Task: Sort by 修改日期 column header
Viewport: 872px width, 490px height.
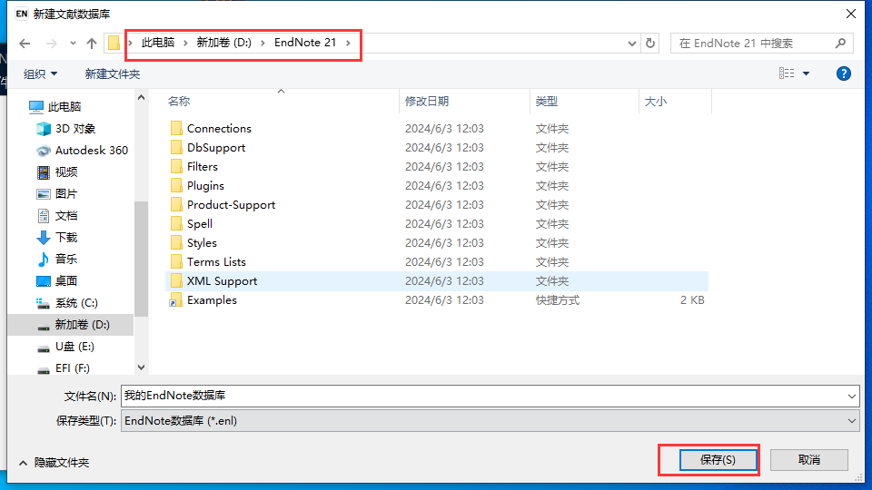Action: (x=427, y=101)
